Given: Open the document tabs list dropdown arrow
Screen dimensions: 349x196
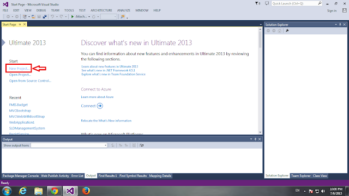Looking at the screenshot, I should point(261,24).
